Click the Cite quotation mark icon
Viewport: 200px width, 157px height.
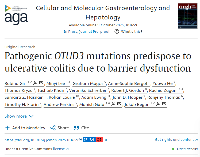tap(76, 128)
